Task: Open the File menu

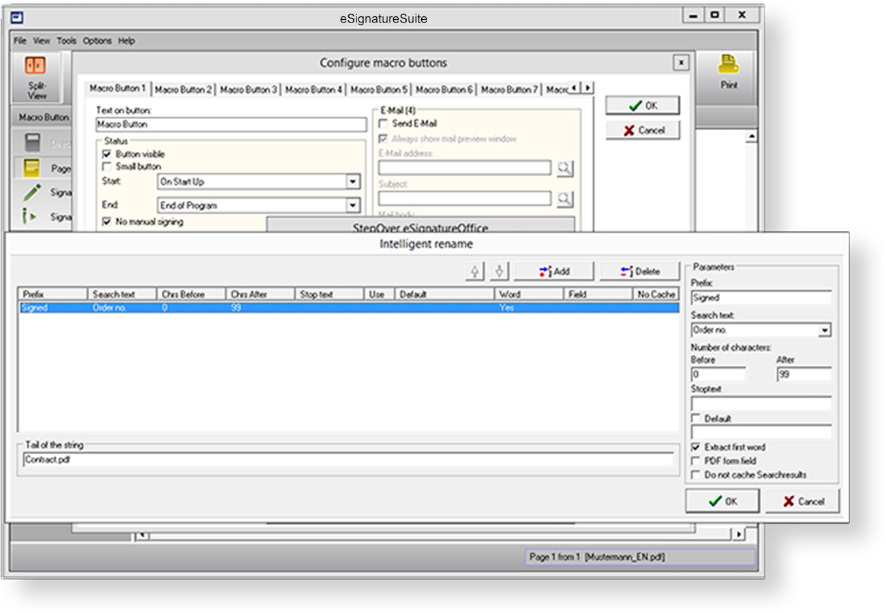Action: tap(20, 41)
